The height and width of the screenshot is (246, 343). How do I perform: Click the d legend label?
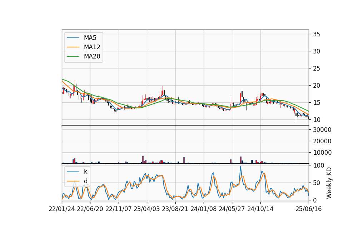click(x=85, y=181)
